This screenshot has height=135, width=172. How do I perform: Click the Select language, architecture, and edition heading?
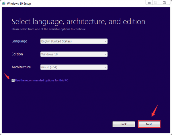(x=79, y=22)
